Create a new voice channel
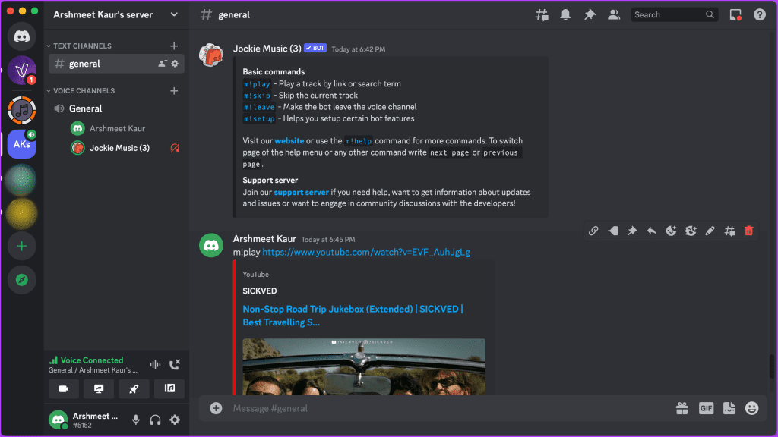Image resolution: width=778 pixels, height=437 pixels. point(174,91)
